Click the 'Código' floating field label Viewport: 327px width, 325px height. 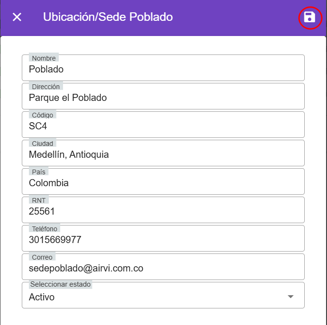click(43, 115)
